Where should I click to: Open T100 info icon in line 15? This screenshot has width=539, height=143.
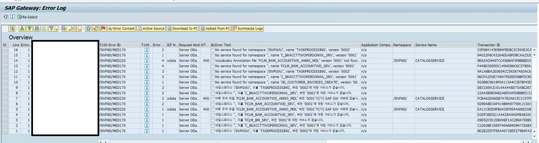coord(147,55)
